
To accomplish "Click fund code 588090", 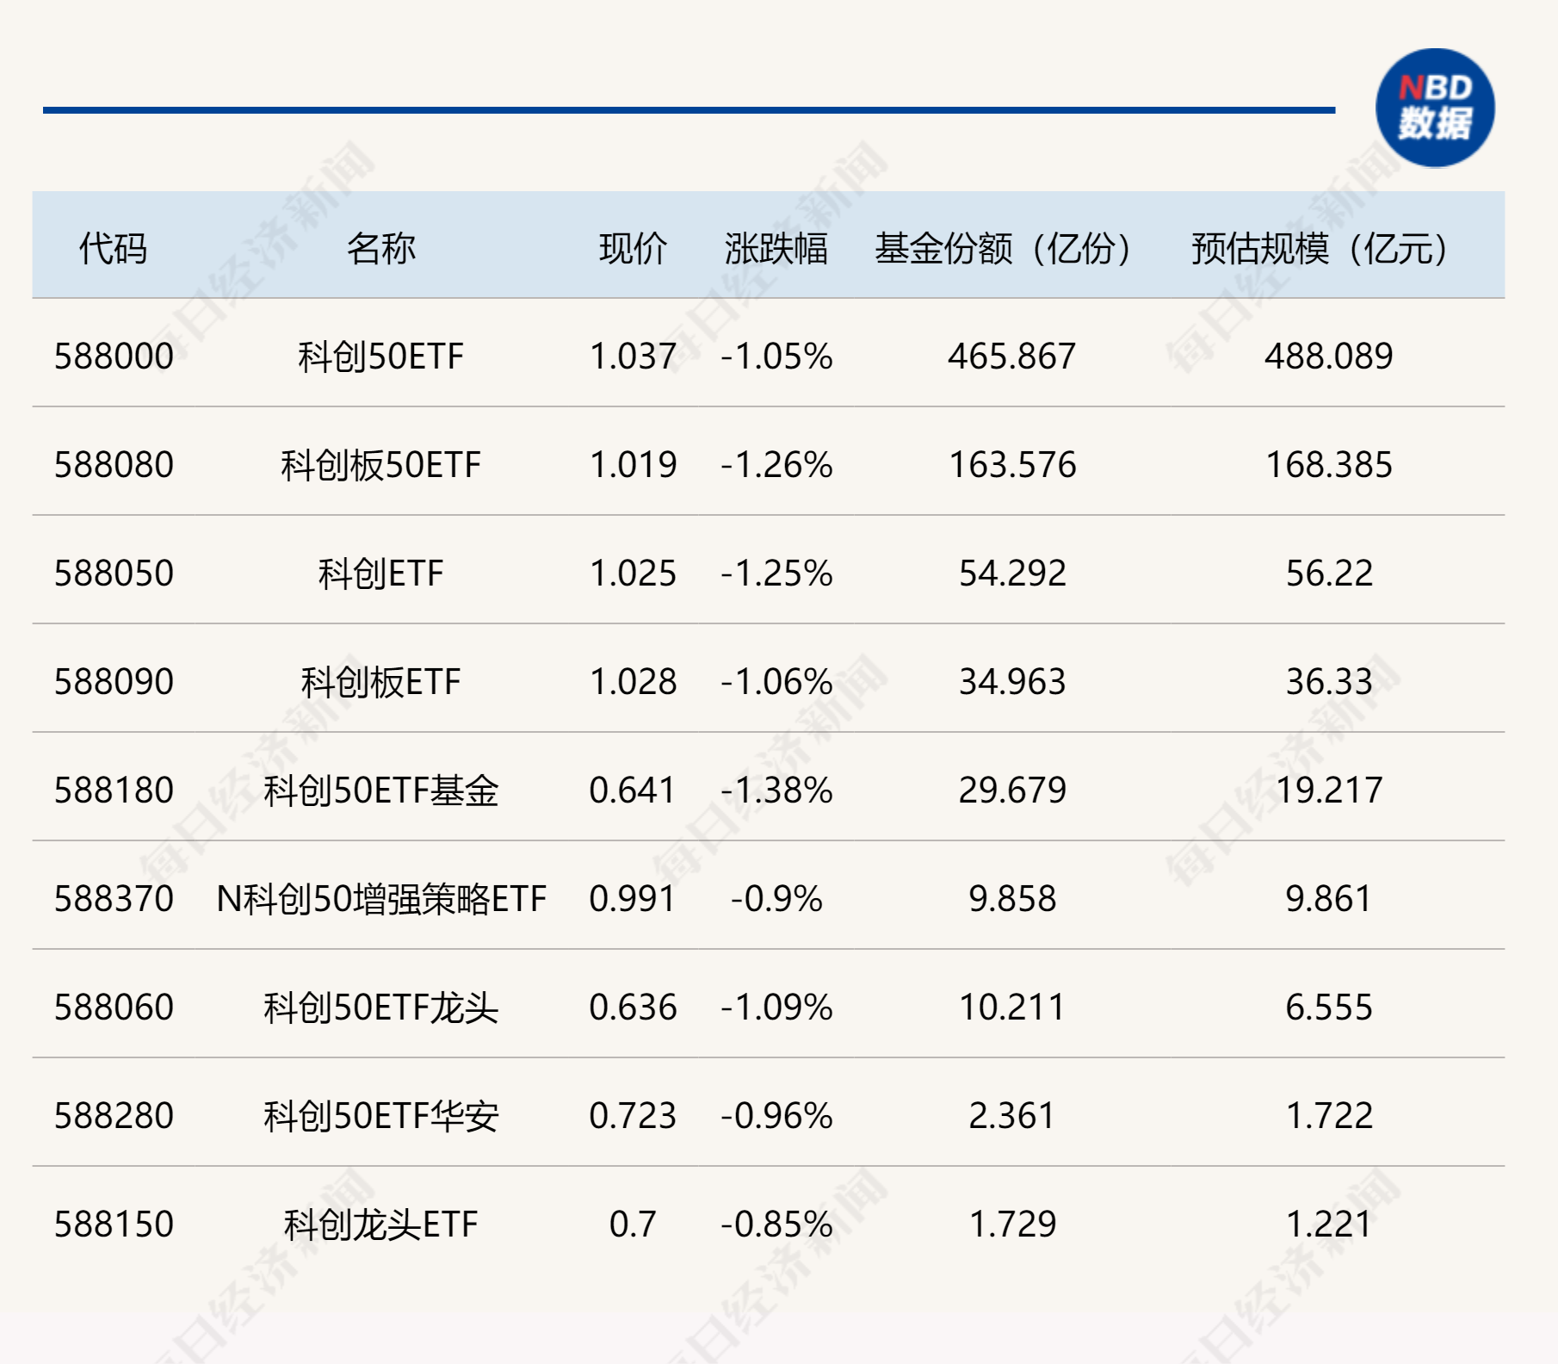I will [114, 682].
